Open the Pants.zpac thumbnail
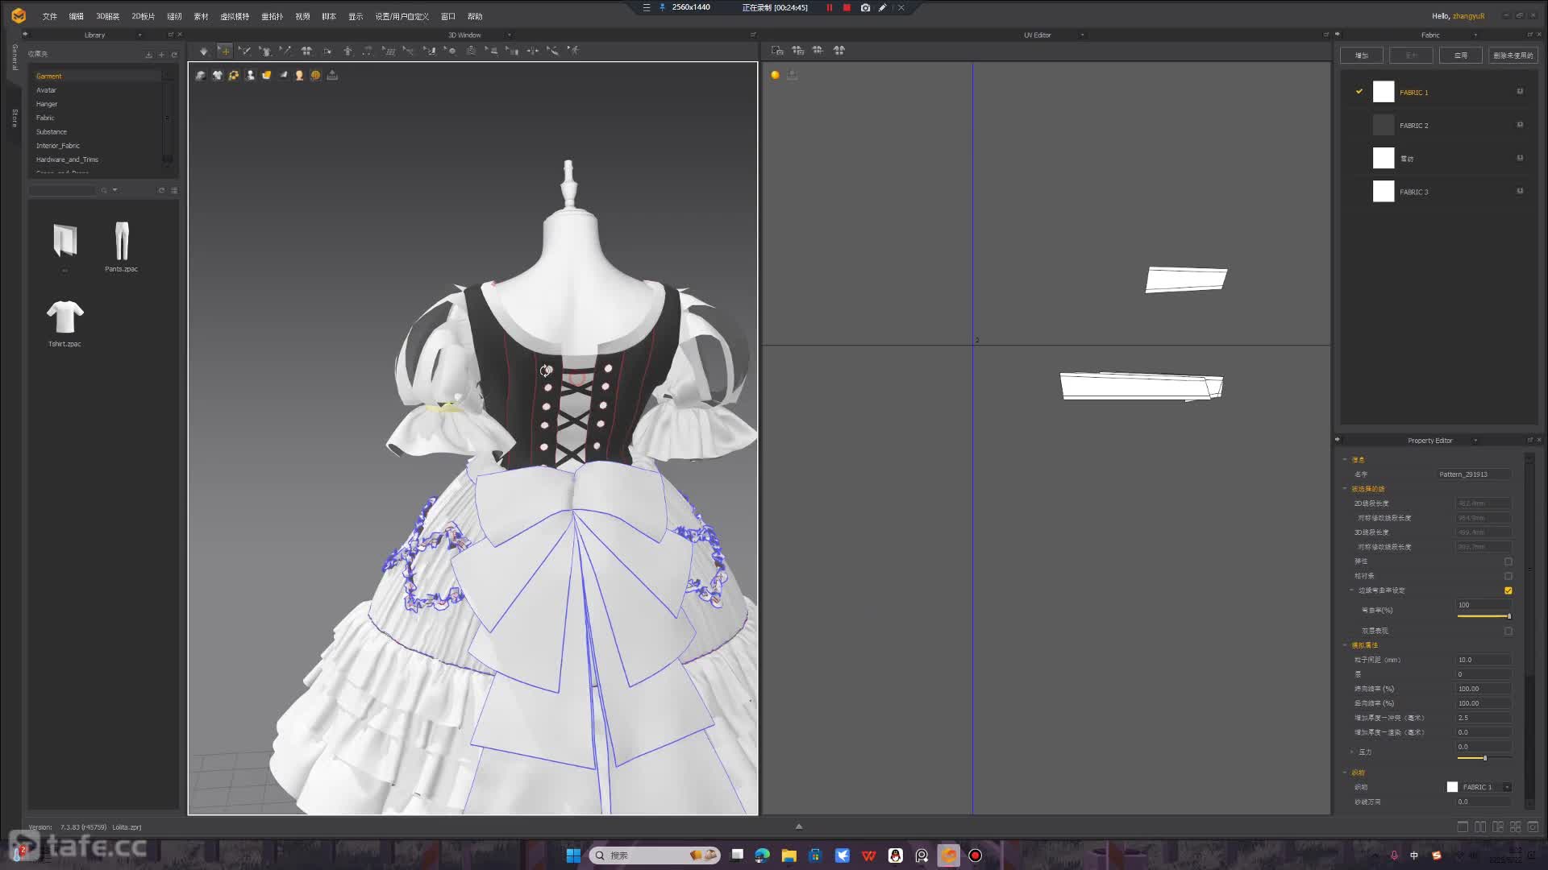Viewport: 1548px width, 870px height. (x=121, y=241)
